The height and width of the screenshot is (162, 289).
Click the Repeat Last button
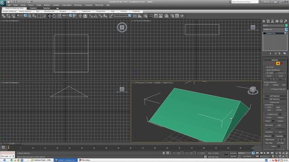click(x=275, y=102)
